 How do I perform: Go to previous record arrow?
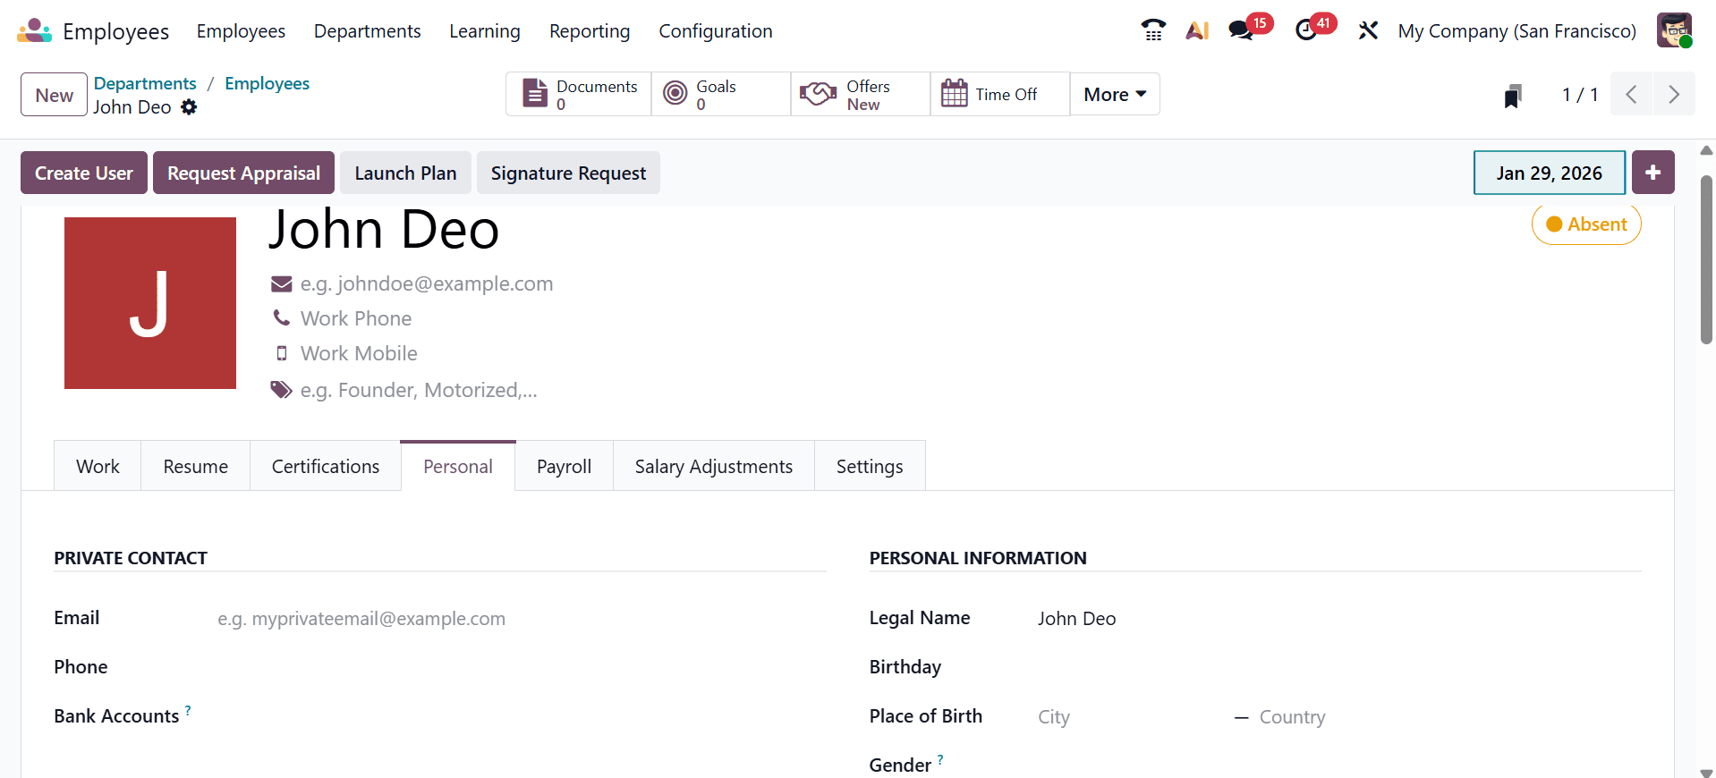(x=1631, y=94)
